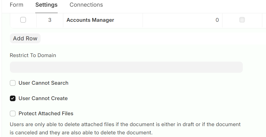Switch to the Form tab
Image resolution: width=266 pixels, height=137 pixels.
click(17, 5)
